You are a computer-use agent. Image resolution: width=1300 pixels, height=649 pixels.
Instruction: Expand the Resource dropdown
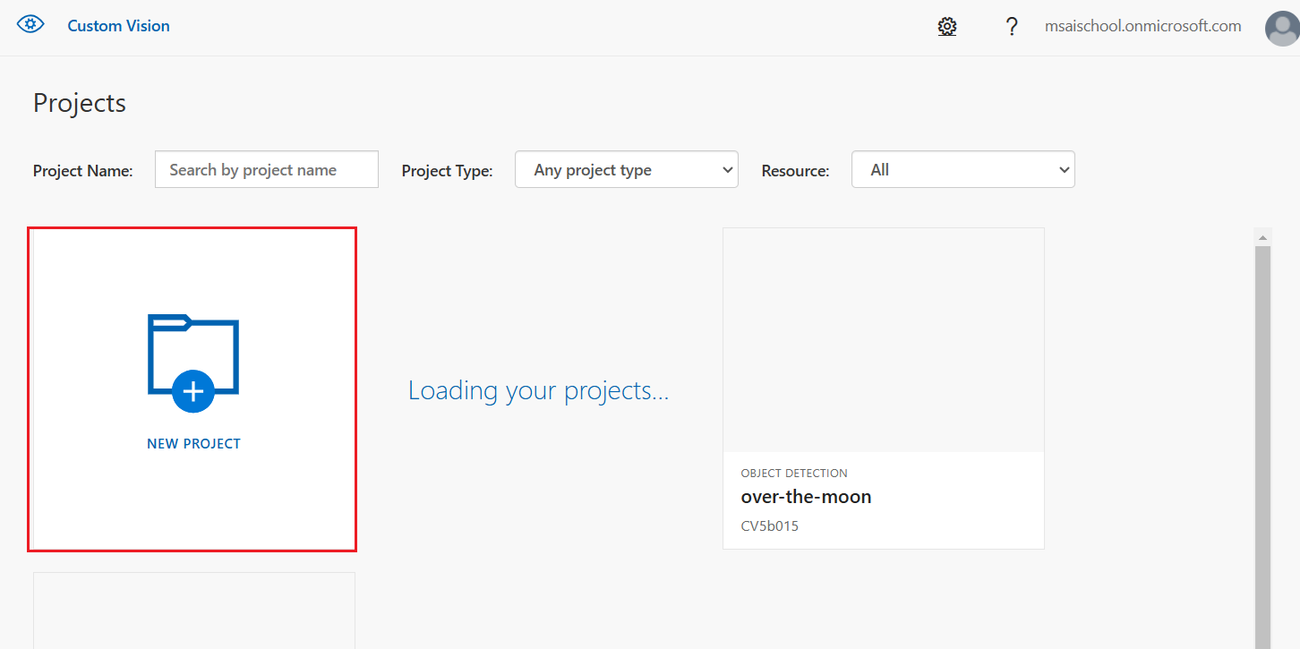pyautogui.click(x=963, y=169)
